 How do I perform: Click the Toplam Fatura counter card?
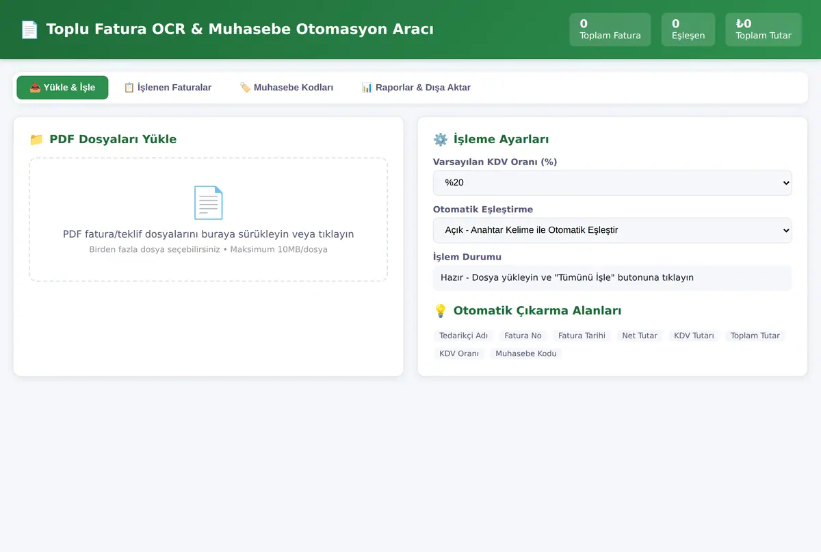click(x=610, y=29)
